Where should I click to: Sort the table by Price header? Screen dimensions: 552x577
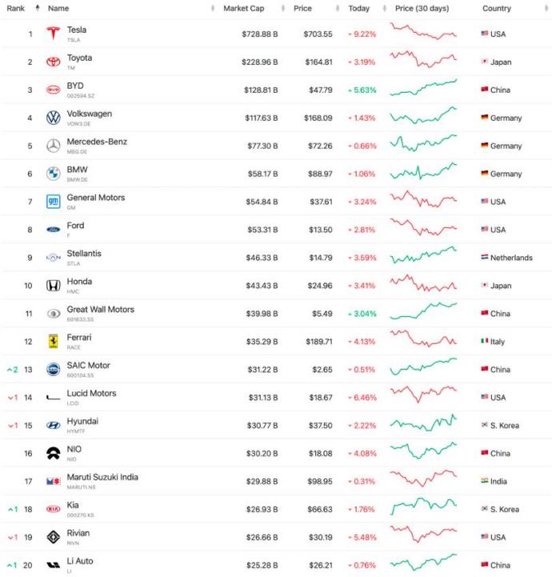tap(302, 8)
